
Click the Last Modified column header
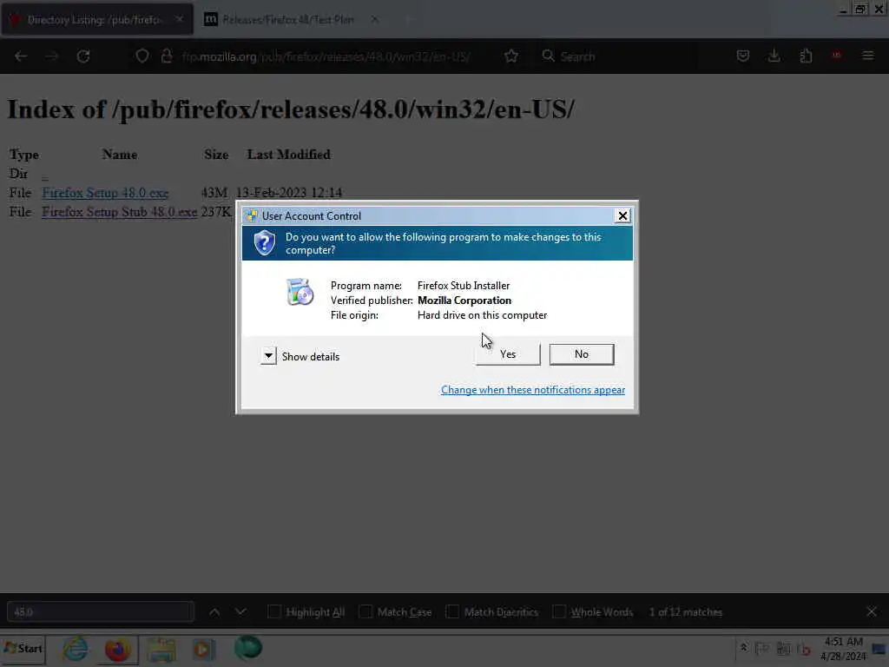click(288, 155)
